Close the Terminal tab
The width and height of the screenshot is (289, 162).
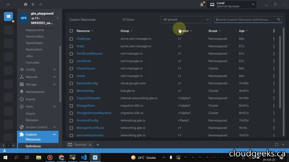90,145
